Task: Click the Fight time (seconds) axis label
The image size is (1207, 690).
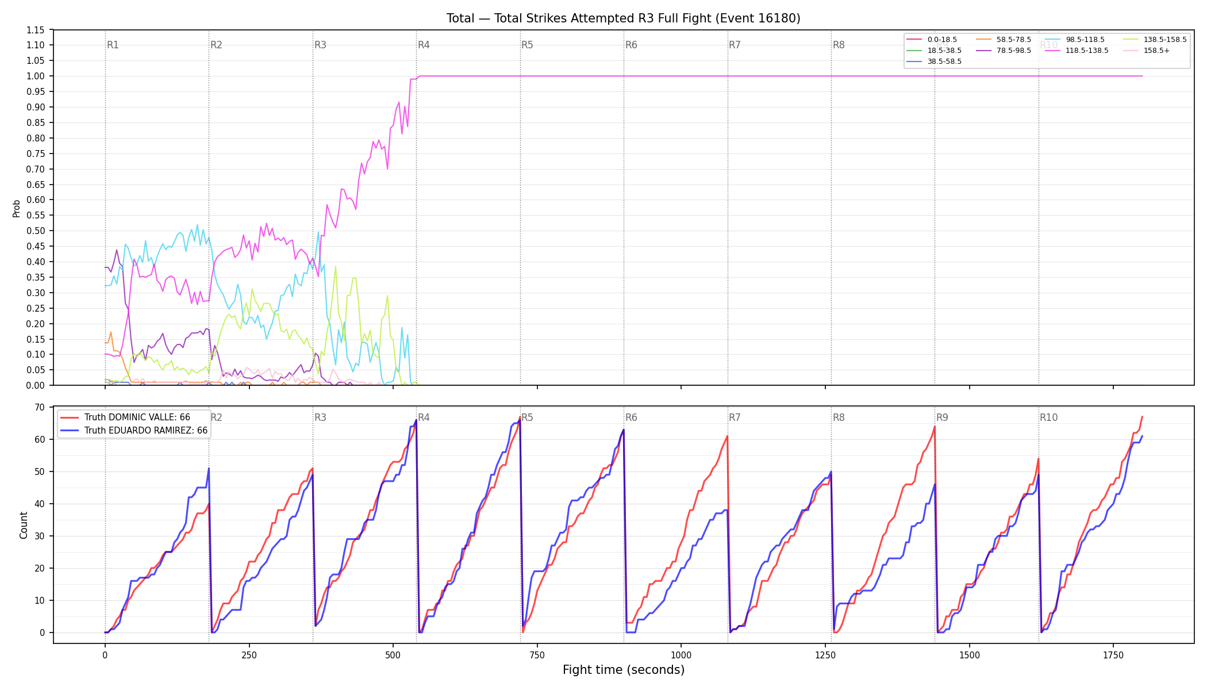Action: [624, 670]
